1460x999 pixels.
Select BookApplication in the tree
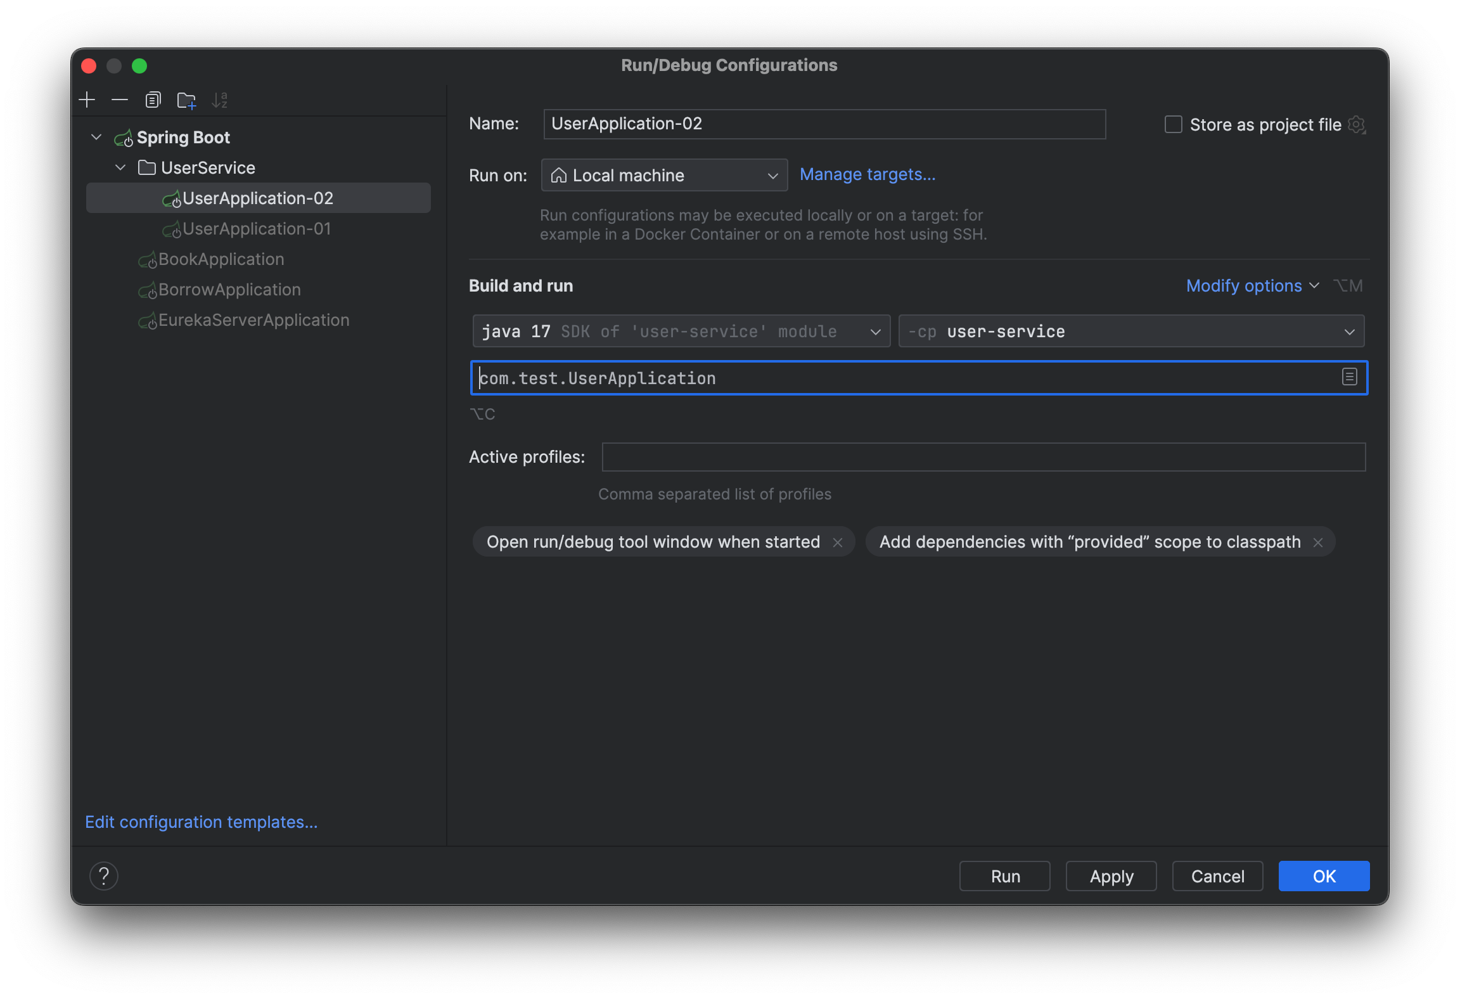(222, 257)
